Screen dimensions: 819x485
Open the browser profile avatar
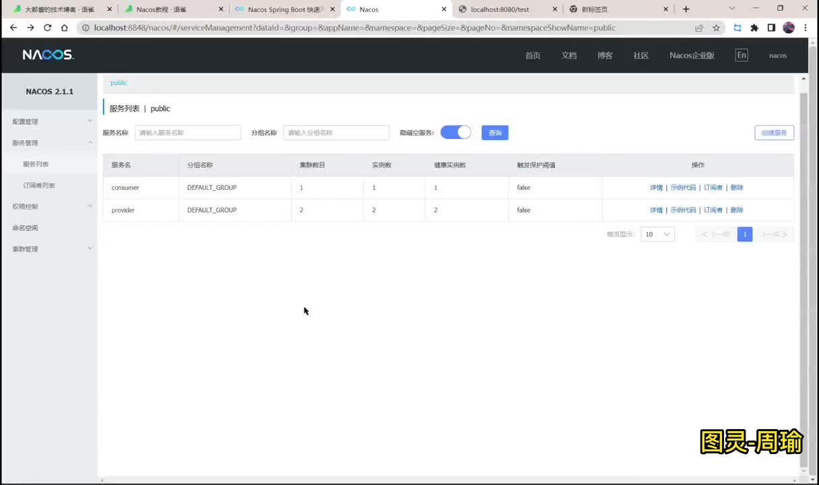pyautogui.click(x=789, y=28)
